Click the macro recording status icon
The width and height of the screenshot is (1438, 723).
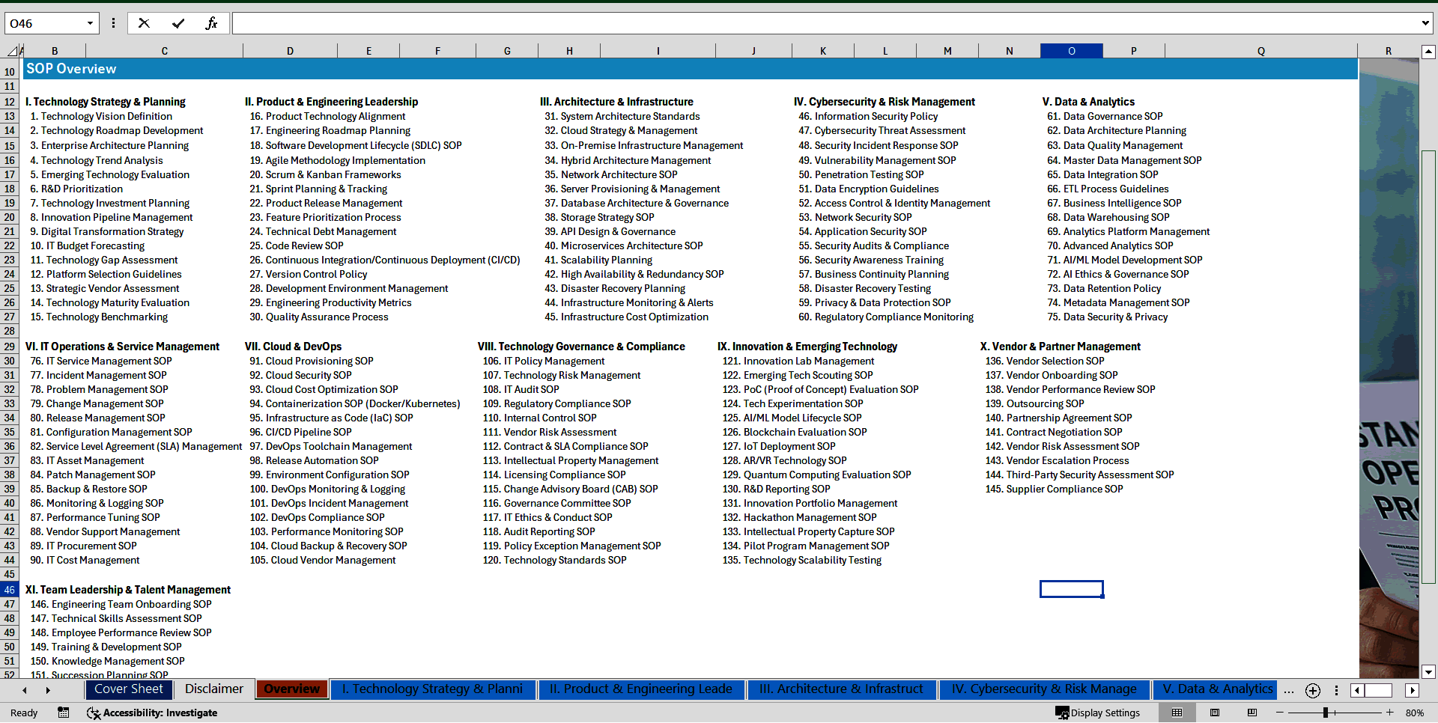click(x=63, y=713)
